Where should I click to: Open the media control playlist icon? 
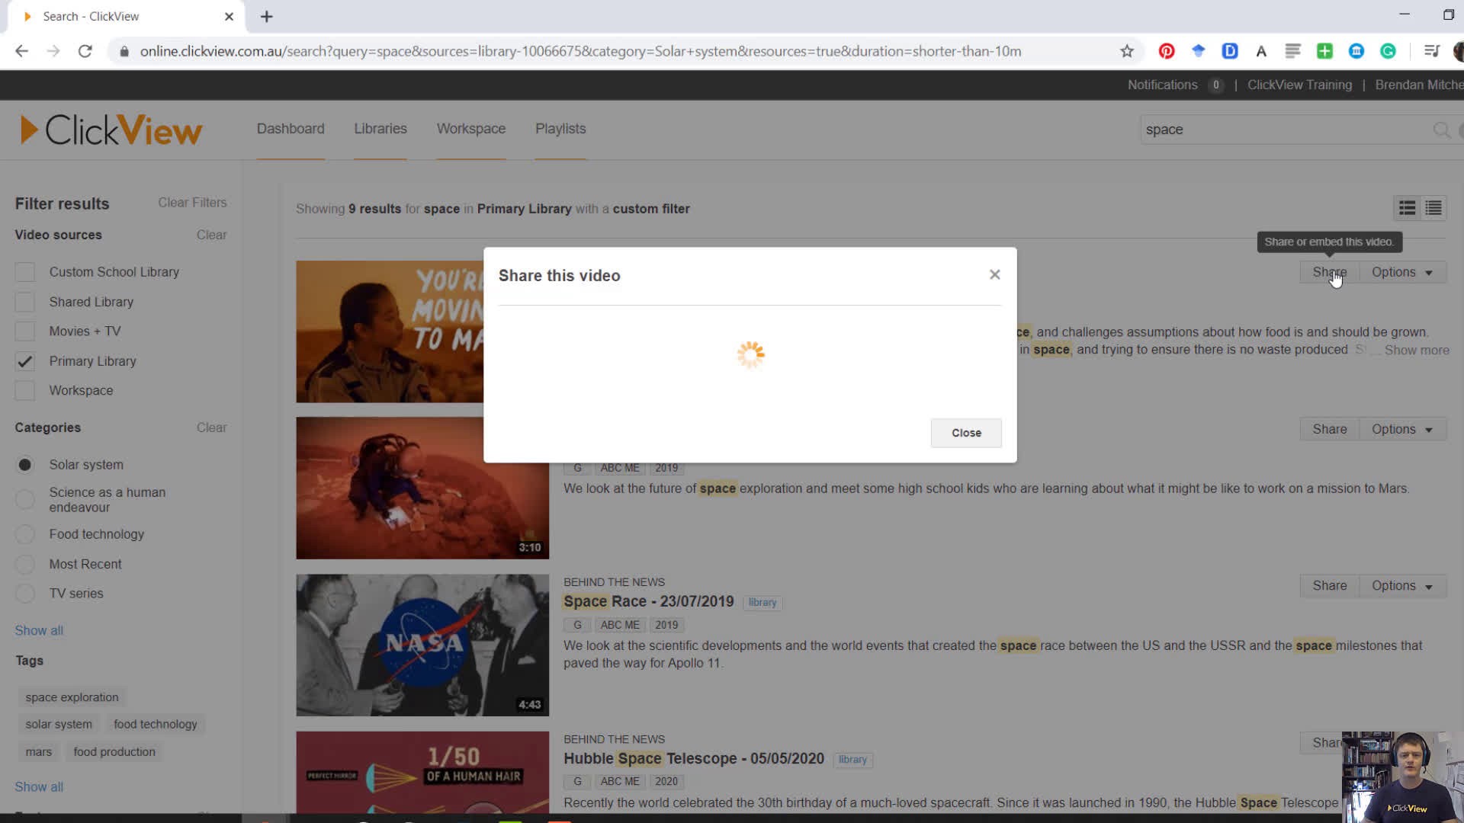[1432, 51]
